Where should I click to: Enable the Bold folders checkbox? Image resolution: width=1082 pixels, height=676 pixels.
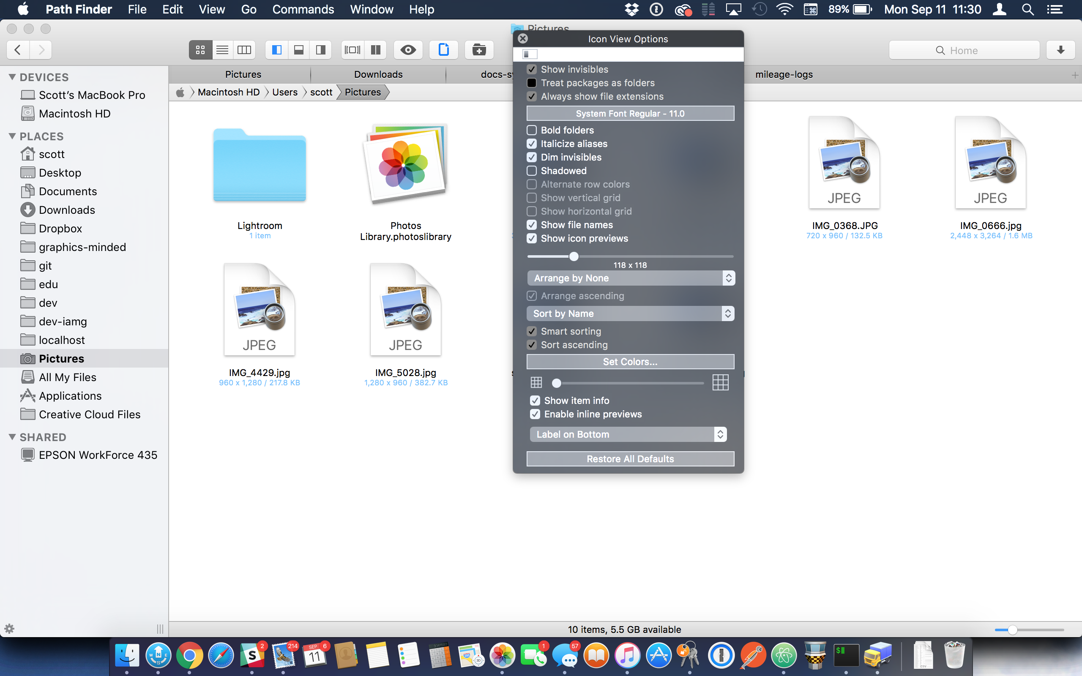[532, 130]
